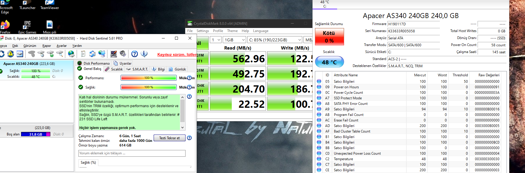This screenshot has height=173, width=525.
Task: Switch to Günlük tab
Action: pyautogui.click(x=177, y=69)
